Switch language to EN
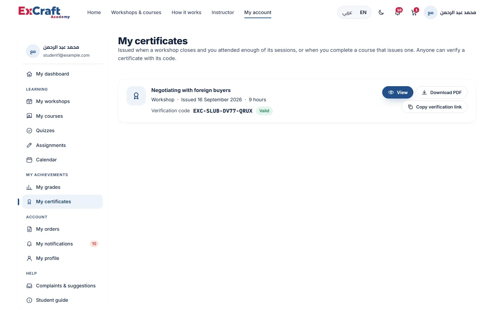The image size is (494, 309). pos(363,12)
